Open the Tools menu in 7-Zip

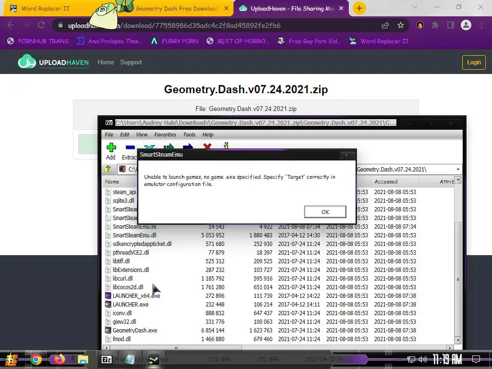(x=189, y=135)
